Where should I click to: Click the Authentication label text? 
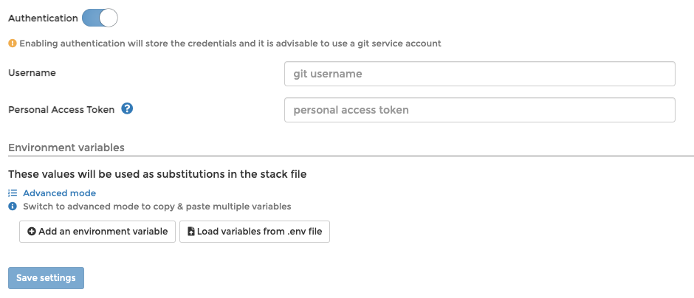(x=43, y=18)
